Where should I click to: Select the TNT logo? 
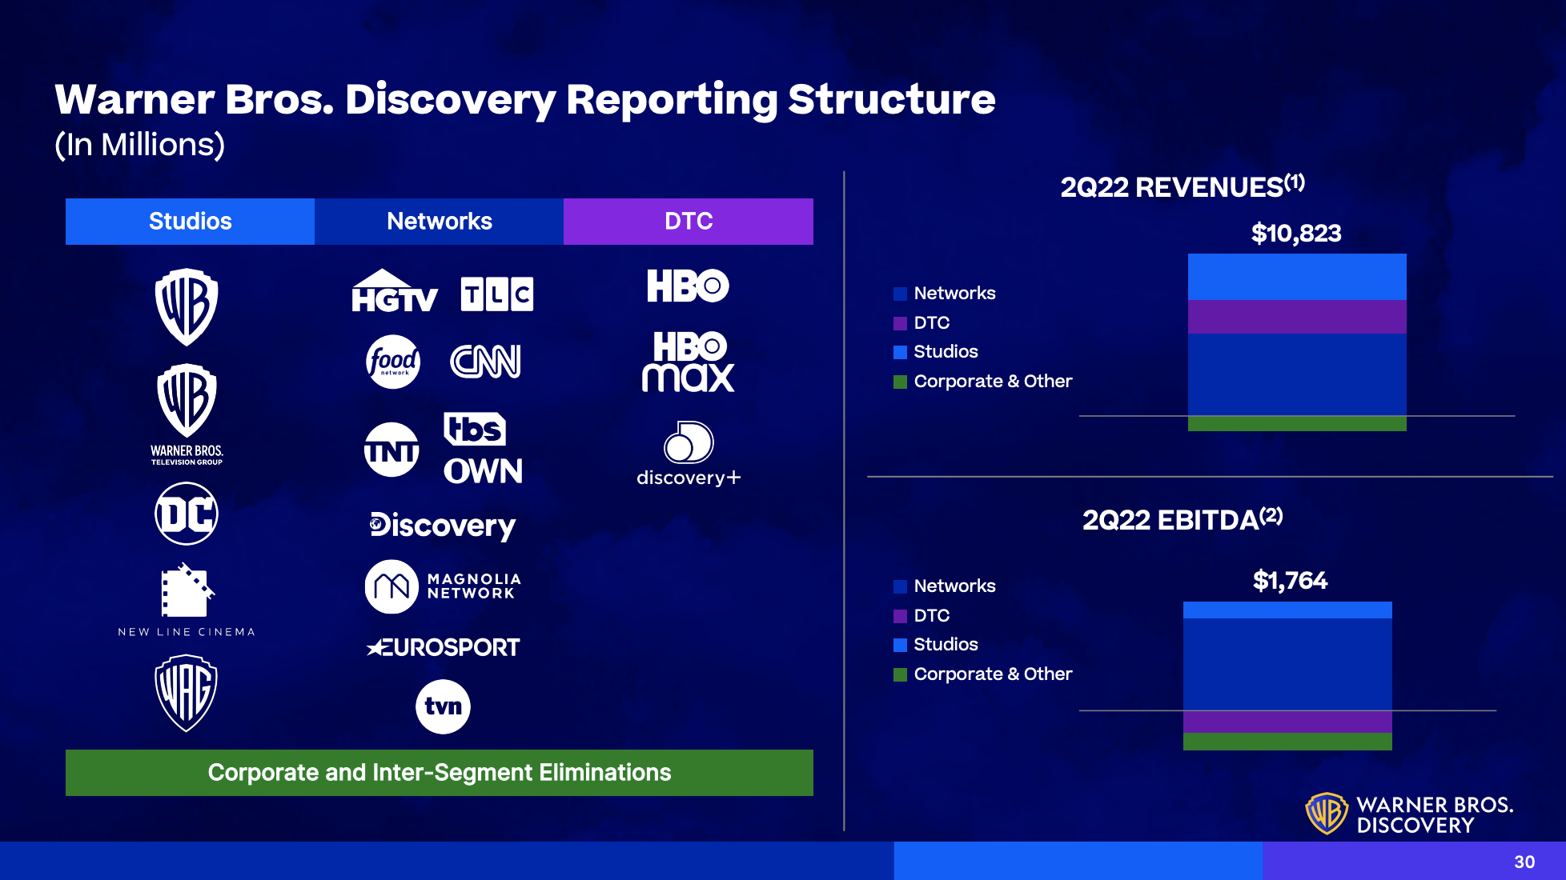click(x=391, y=450)
